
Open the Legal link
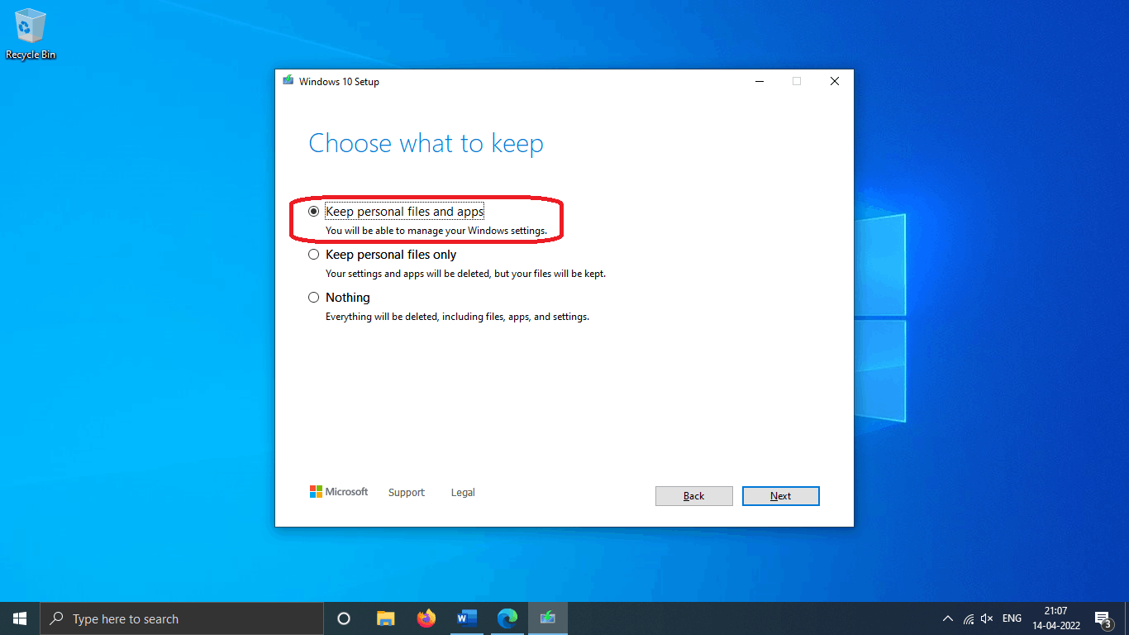pyautogui.click(x=463, y=492)
